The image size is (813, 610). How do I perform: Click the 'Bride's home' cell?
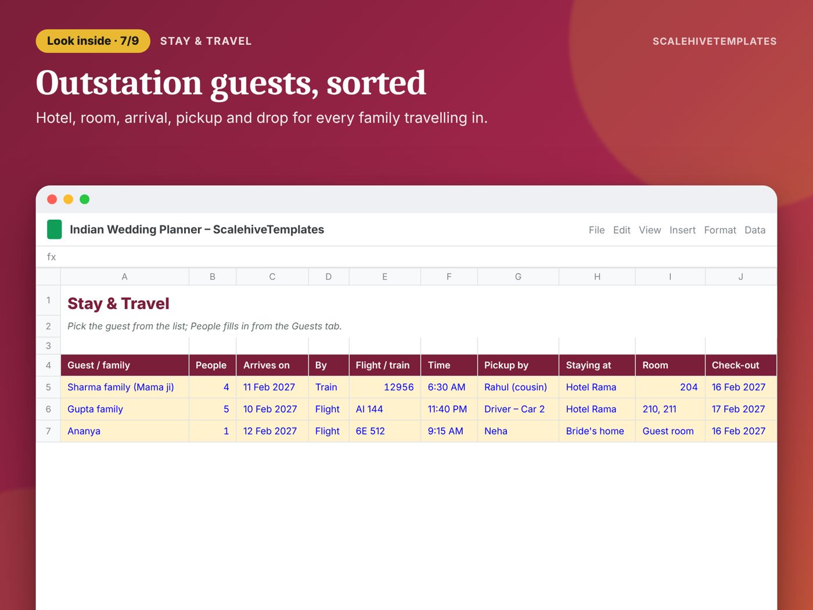coord(598,431)
